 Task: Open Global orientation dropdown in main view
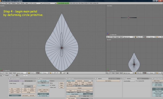point(46,73)
